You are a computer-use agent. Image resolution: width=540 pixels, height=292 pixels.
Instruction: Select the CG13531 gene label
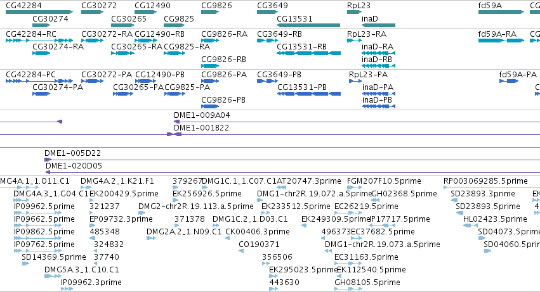pyautogui.click(x=295, y=18)
